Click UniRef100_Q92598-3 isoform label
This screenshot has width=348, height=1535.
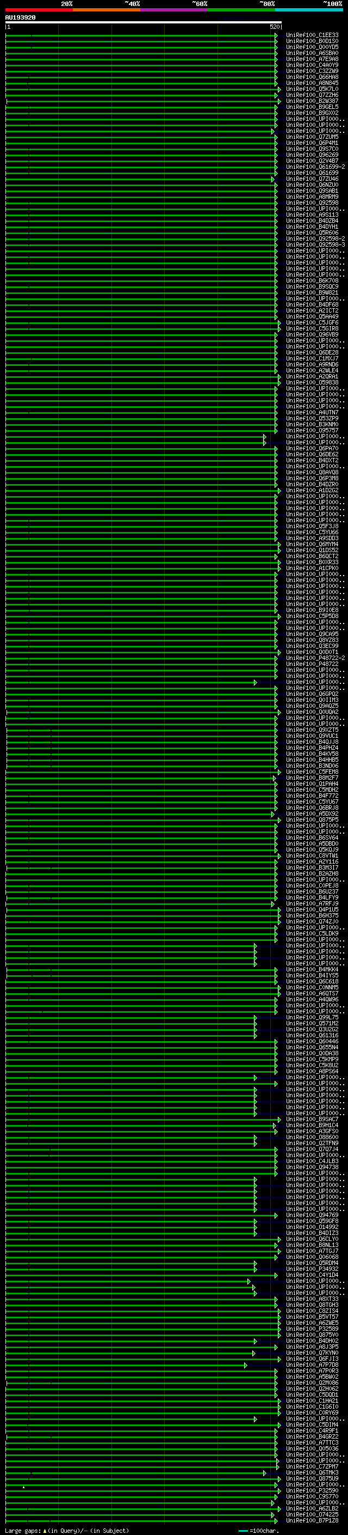(x=315, y=245)
